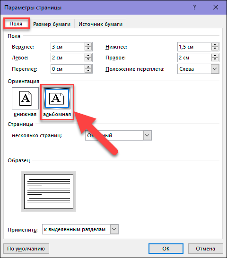Viewport: 227px width, 258px height.
Task: Increase the Правое margin value
Action: (x=215, y=56)
